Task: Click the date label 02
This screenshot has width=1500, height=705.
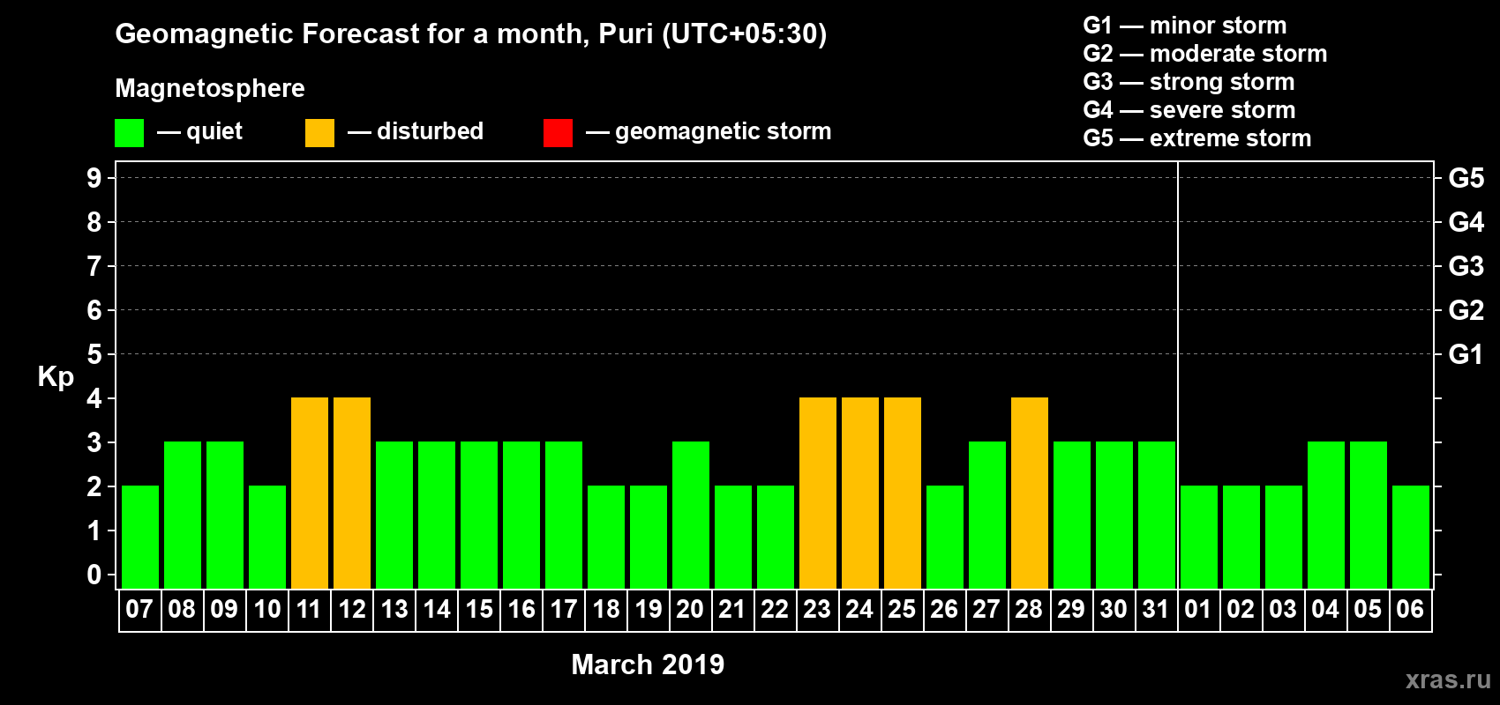Action: pos(1241,609)
